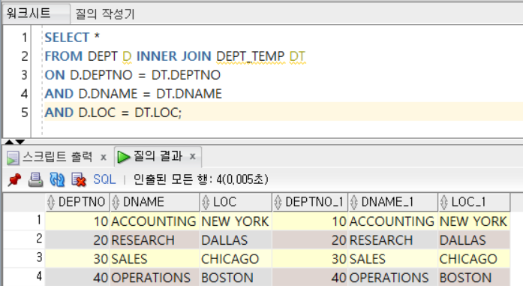This screenshot has height=286, width=523.
Task: Click CHICAGO cell in LOC column
Action: 236,259
